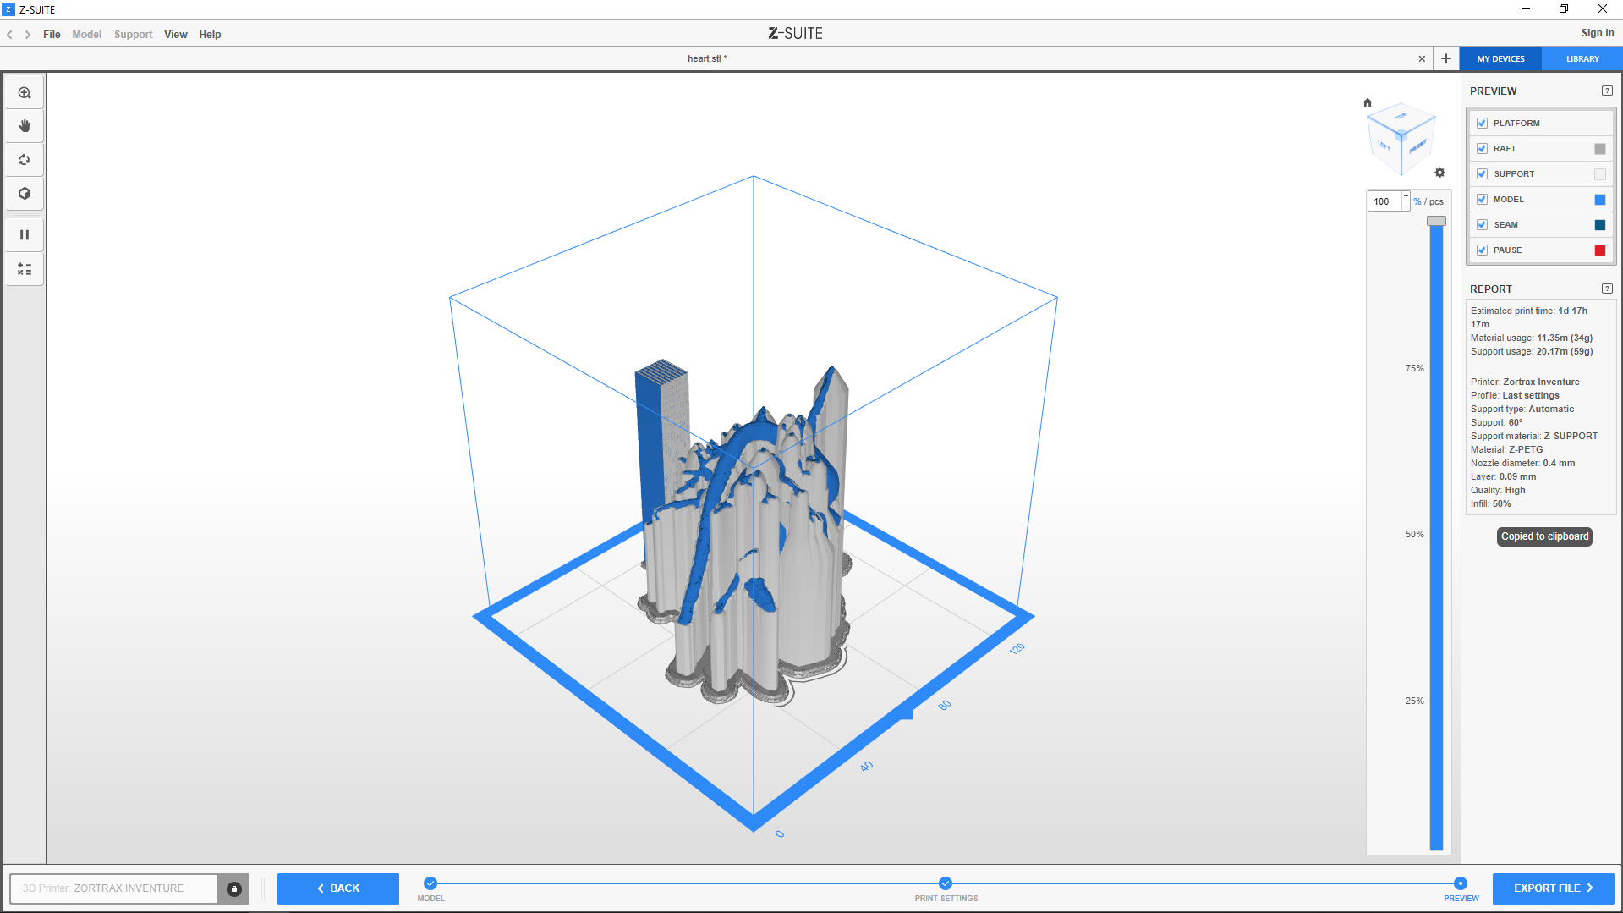Switch to the LIBRARY tab

(1582, 59)
